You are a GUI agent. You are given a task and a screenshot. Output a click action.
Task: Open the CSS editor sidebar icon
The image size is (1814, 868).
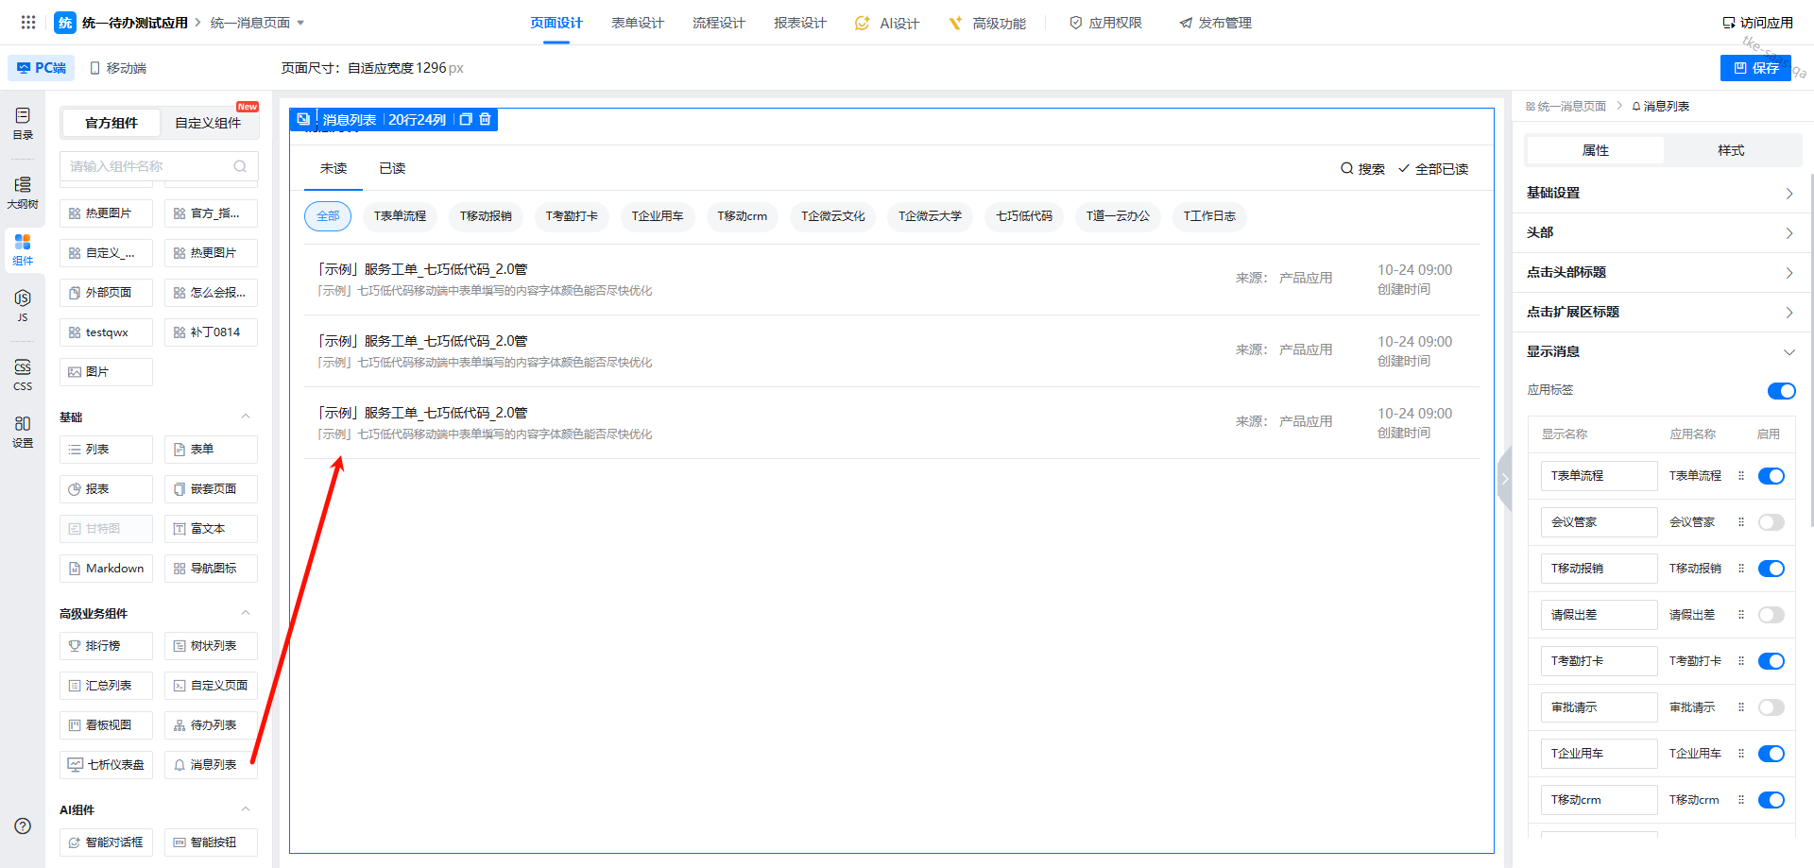[23, 374]
